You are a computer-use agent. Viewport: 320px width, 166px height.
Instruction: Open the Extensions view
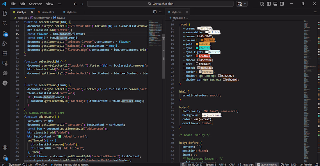coord(5,53)
